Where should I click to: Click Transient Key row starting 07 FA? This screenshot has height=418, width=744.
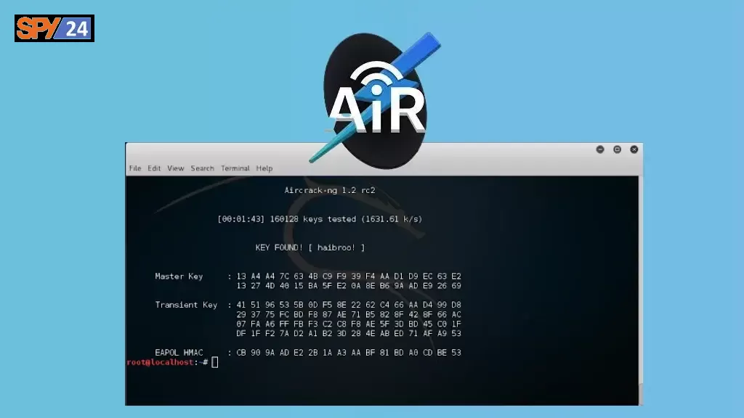[x=349, y=324]
